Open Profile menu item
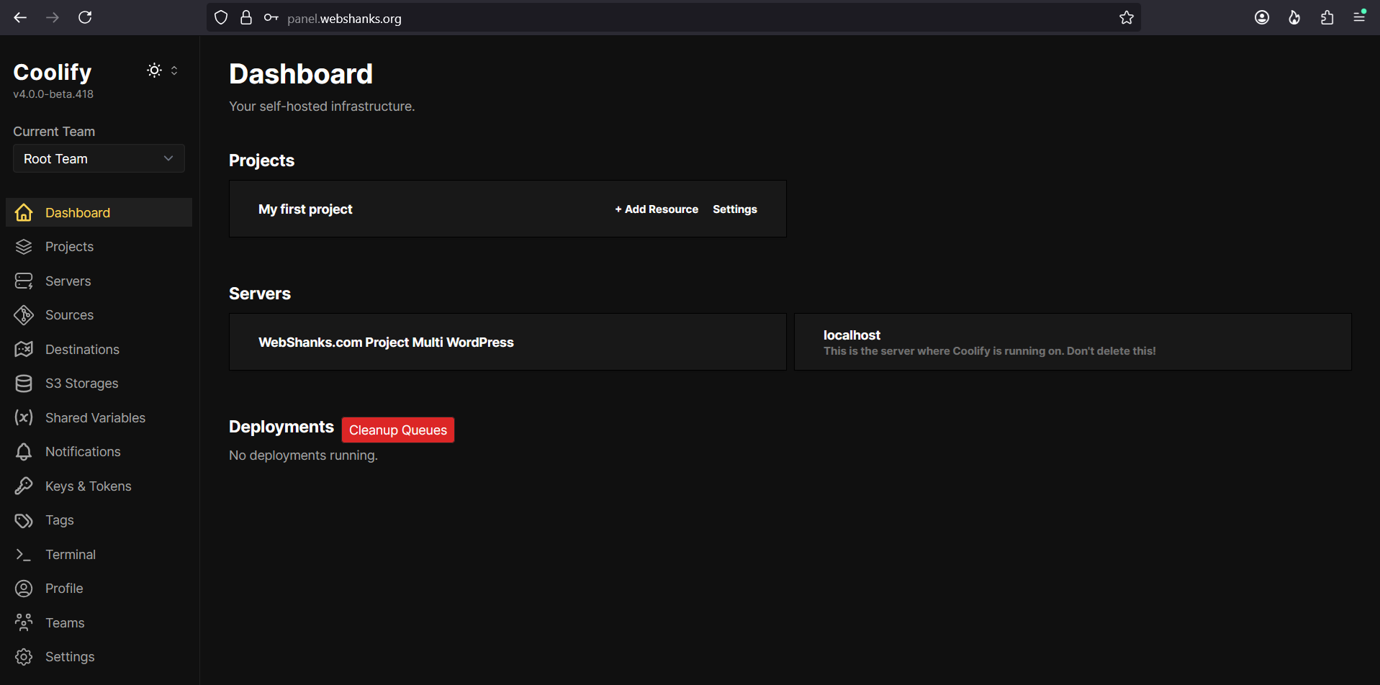Image resolution: width=1380 pixels, height=685 pixels. coord(99,589)
